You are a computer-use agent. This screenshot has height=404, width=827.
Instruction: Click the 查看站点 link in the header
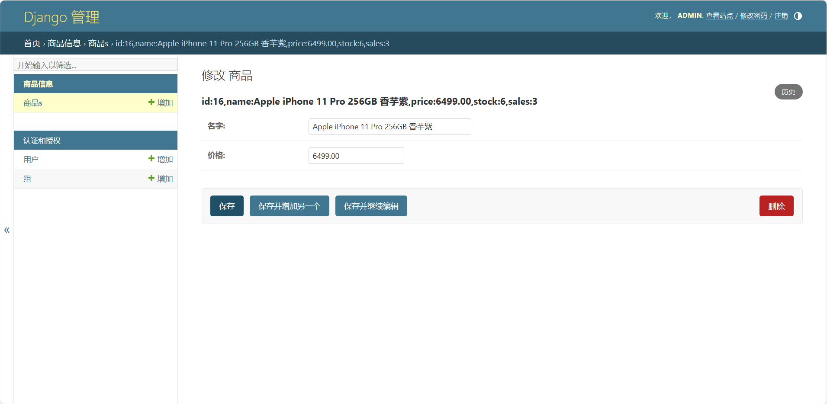click(719, 16)
